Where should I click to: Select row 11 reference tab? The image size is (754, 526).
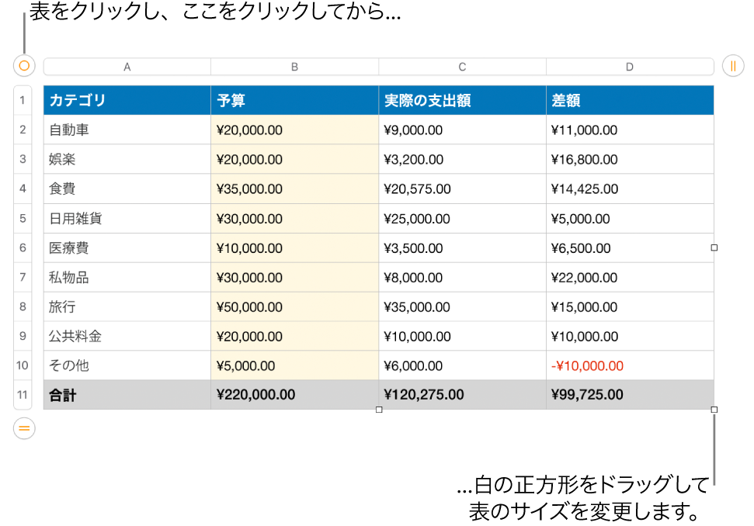(x=23, y=394)
